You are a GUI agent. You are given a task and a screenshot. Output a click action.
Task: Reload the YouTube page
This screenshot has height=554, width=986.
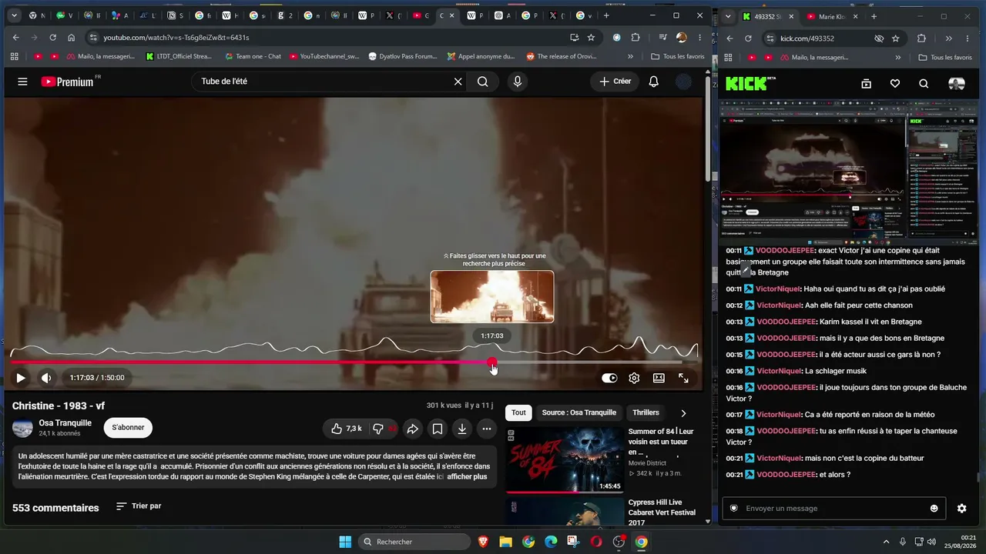pos(52,38)
